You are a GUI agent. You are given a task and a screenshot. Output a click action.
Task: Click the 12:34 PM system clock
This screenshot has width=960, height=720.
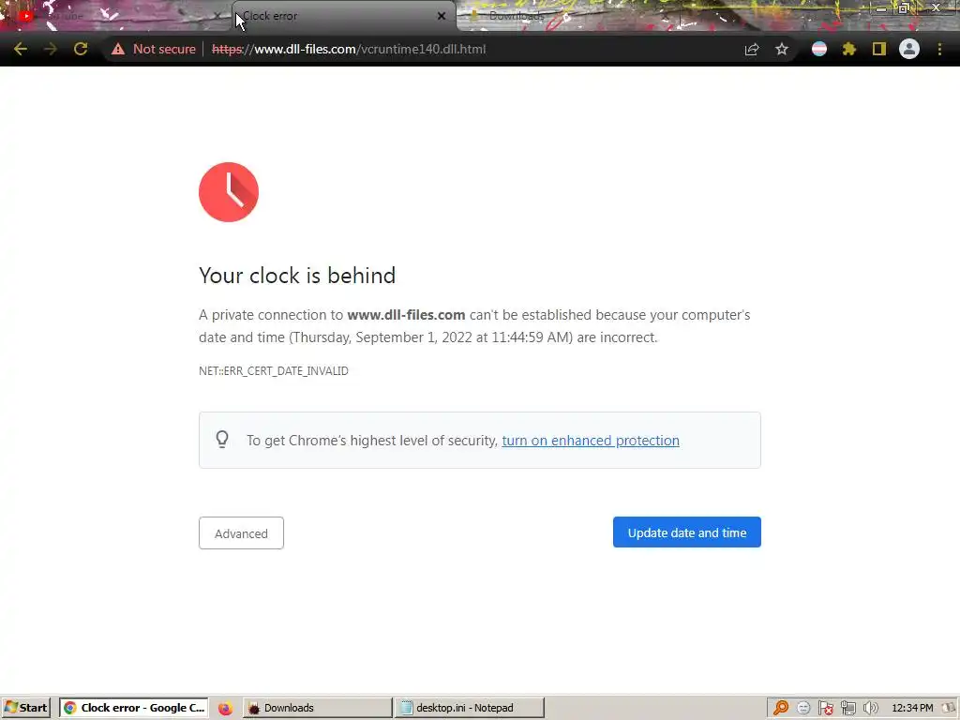(912, 708)
